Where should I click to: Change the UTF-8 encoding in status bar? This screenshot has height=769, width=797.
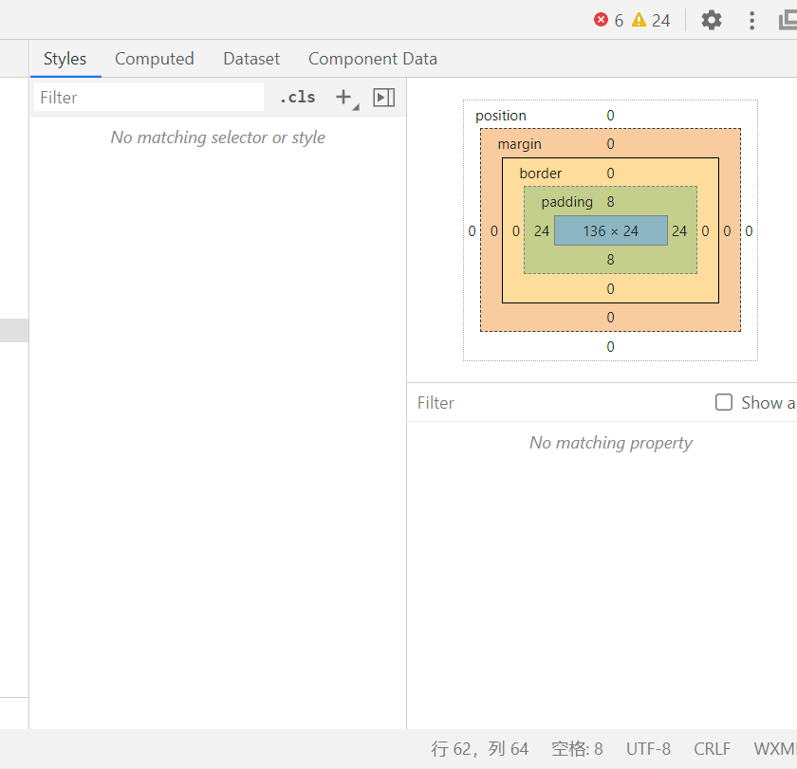tap(649, 749)
